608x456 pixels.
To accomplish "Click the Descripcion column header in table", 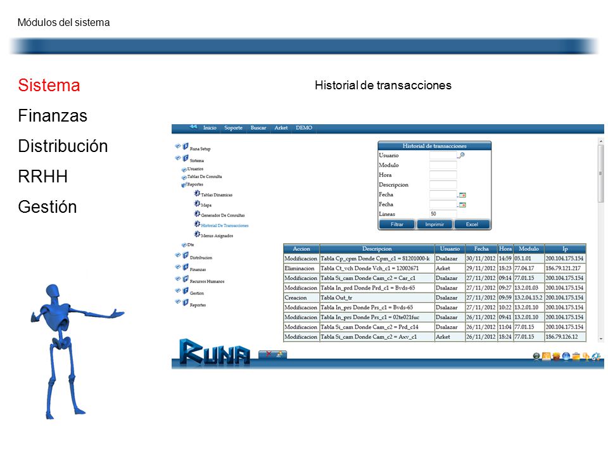I will point(376,248).
